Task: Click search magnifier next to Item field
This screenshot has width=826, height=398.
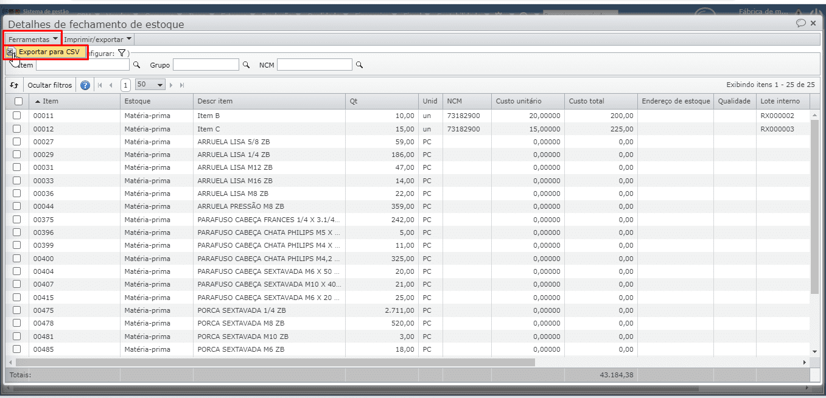Action: [x=137, y=65]
